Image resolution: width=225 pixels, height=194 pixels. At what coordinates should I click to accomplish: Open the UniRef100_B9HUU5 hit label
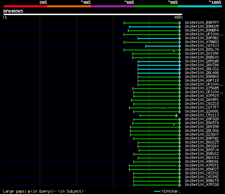[202, 27]
